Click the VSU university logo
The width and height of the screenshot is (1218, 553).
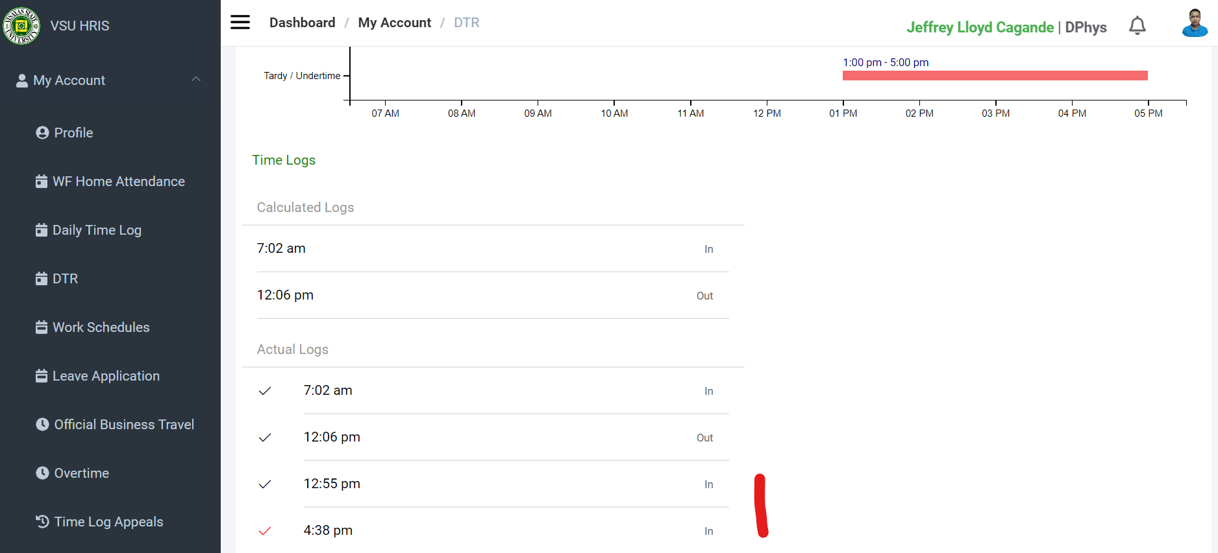point(21,26)
